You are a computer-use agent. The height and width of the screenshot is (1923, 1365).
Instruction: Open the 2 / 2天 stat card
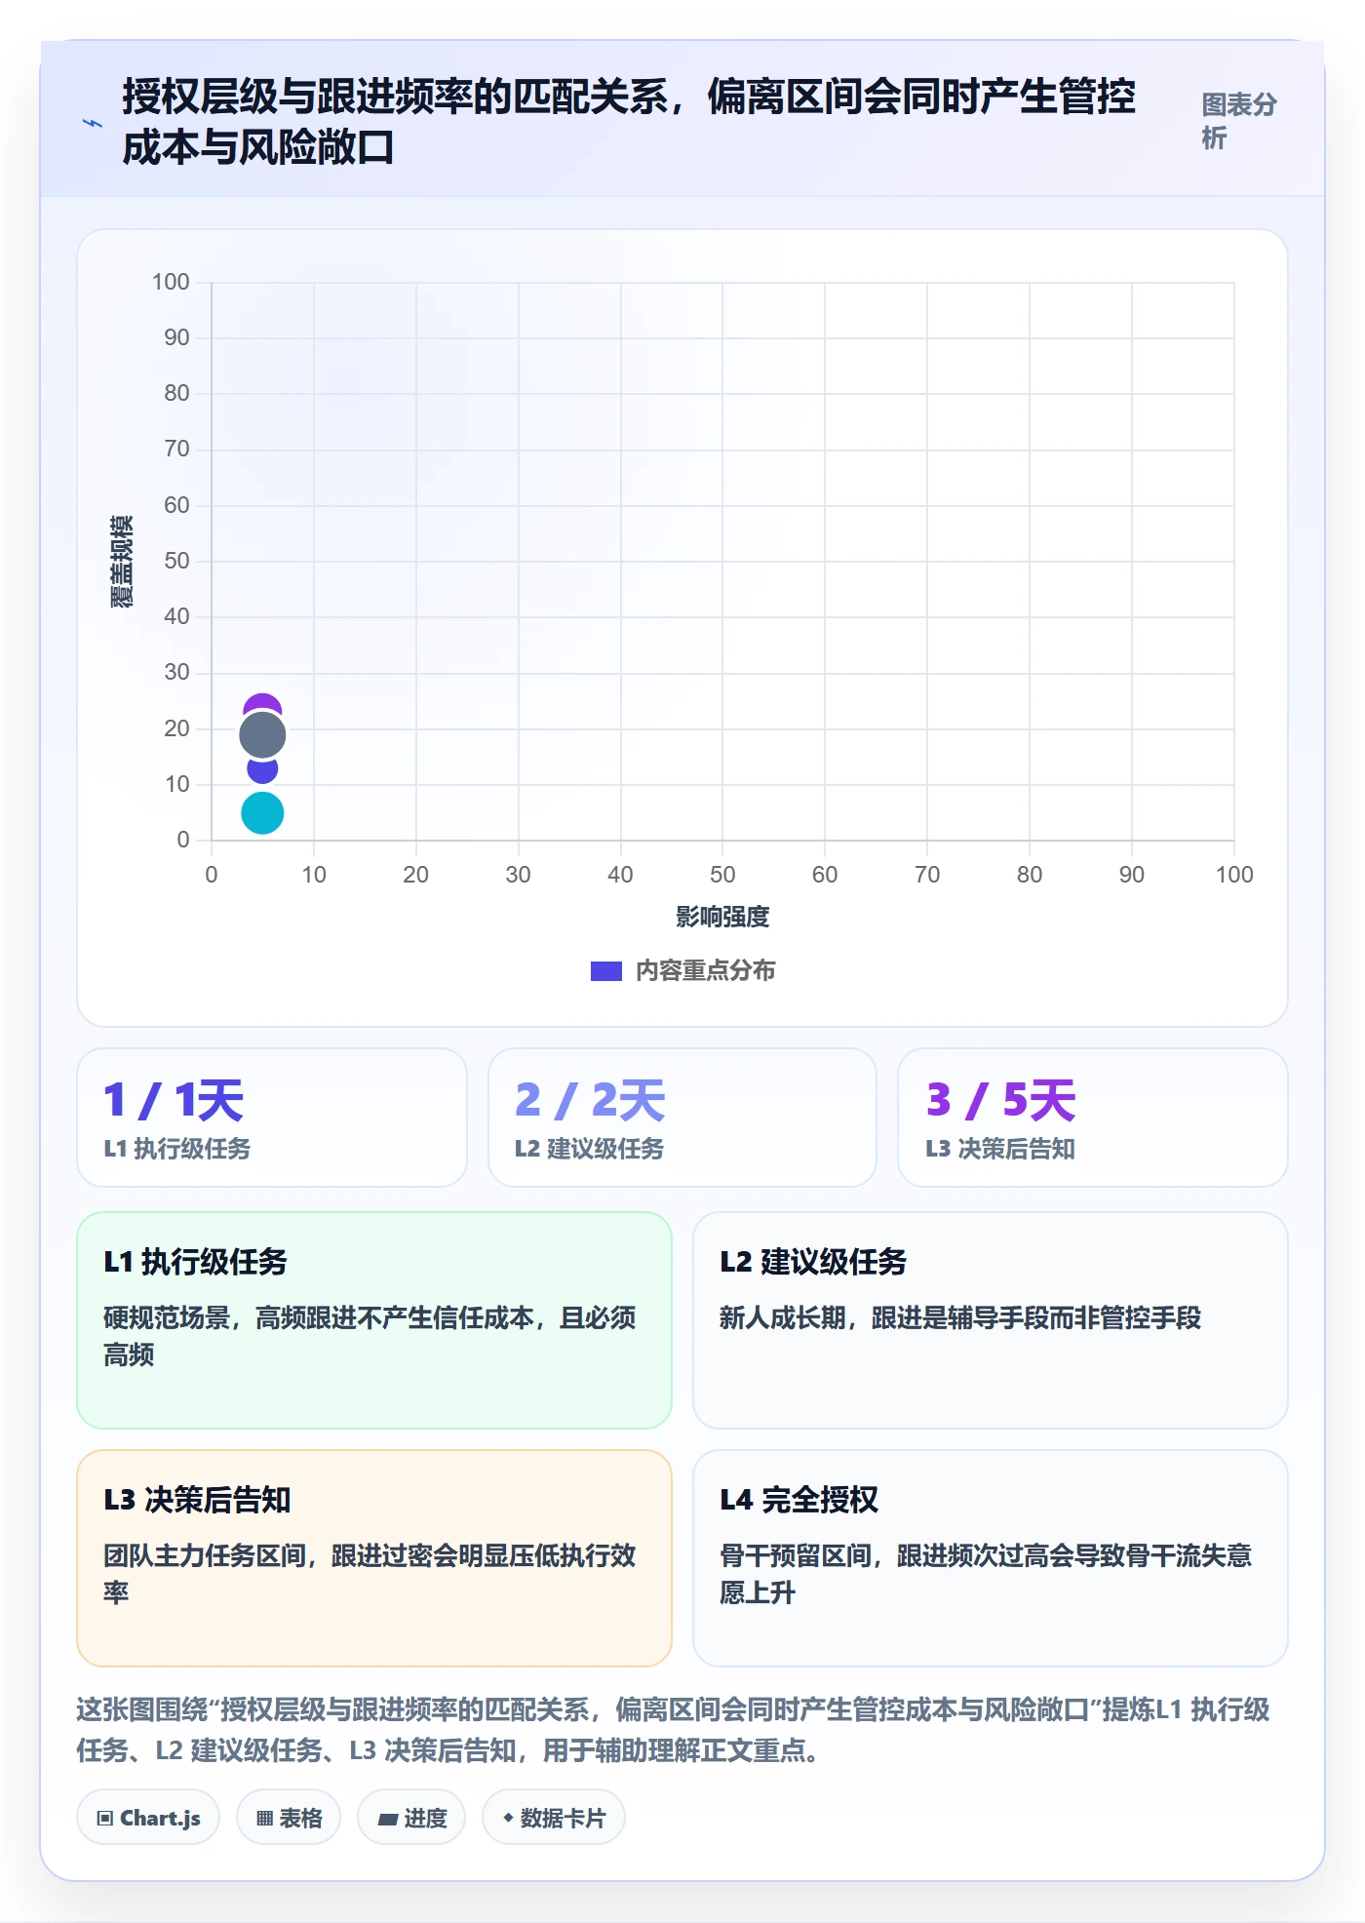682,1118
